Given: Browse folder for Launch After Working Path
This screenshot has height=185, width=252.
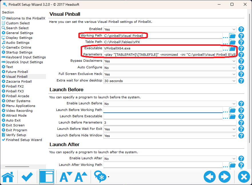Looking at the screenshot, I should coord(232,165).
